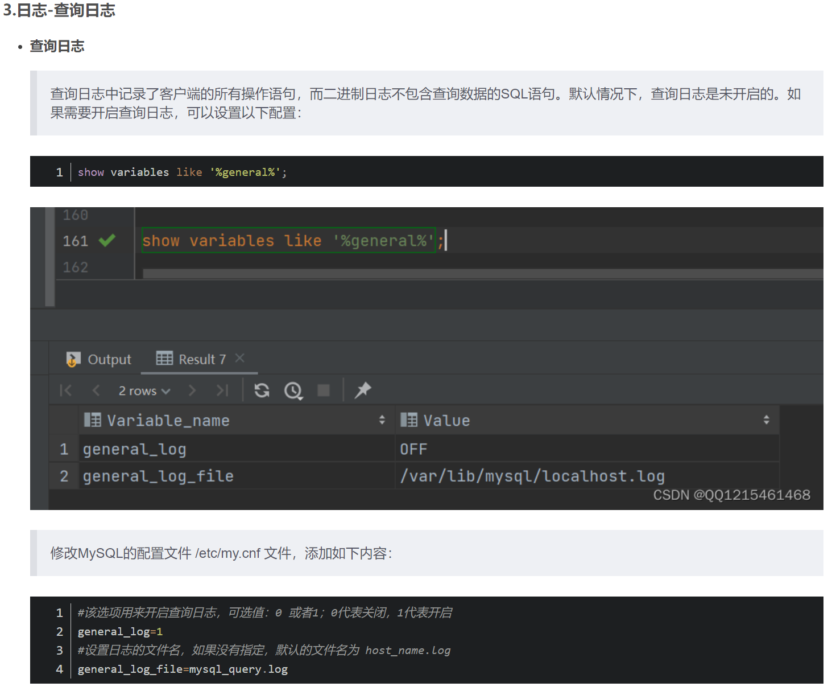Pin the result tab with pin icon
This screenshot has height=699, width=836.
363,390
